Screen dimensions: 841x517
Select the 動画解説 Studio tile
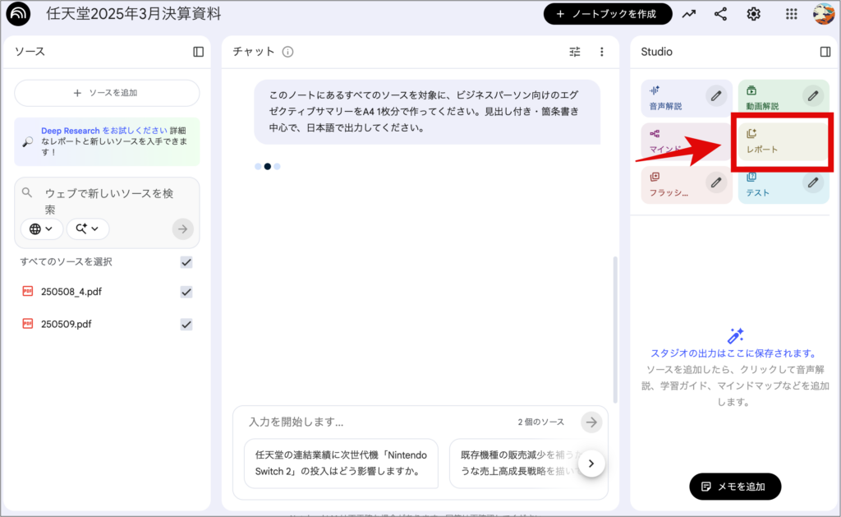pos(768,99)
